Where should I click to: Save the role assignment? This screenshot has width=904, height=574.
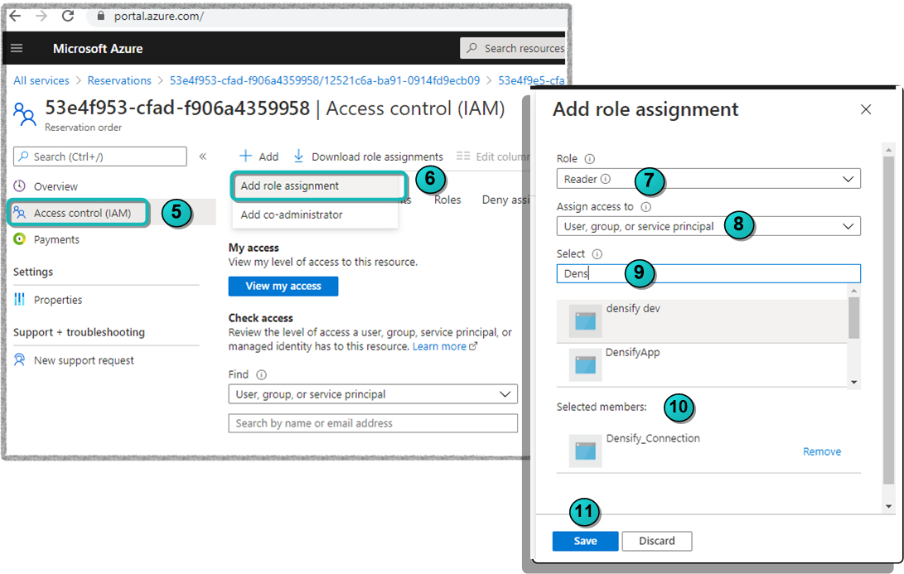(x=585, y=541)
